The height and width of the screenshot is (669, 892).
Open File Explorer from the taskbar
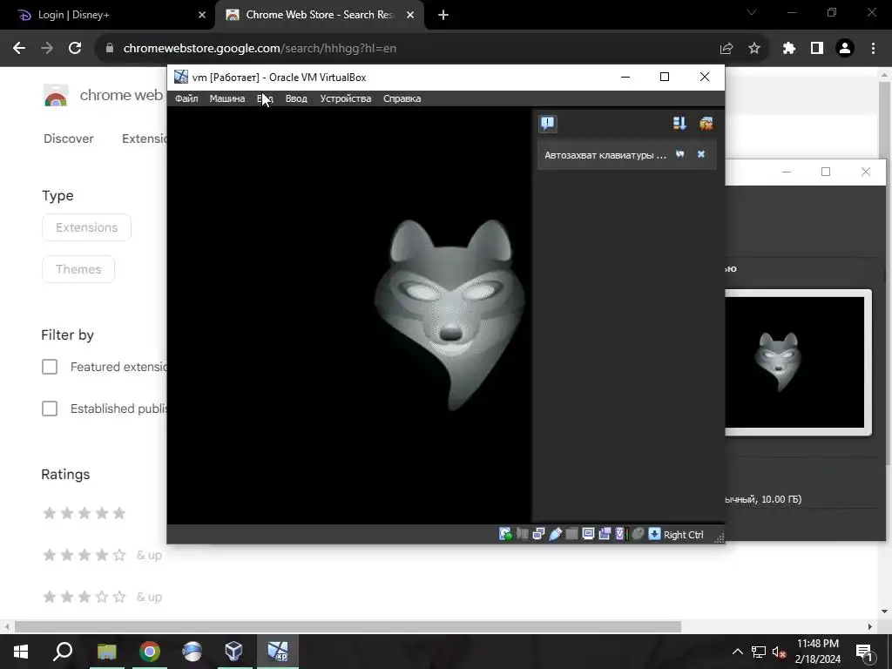point(106,652)
